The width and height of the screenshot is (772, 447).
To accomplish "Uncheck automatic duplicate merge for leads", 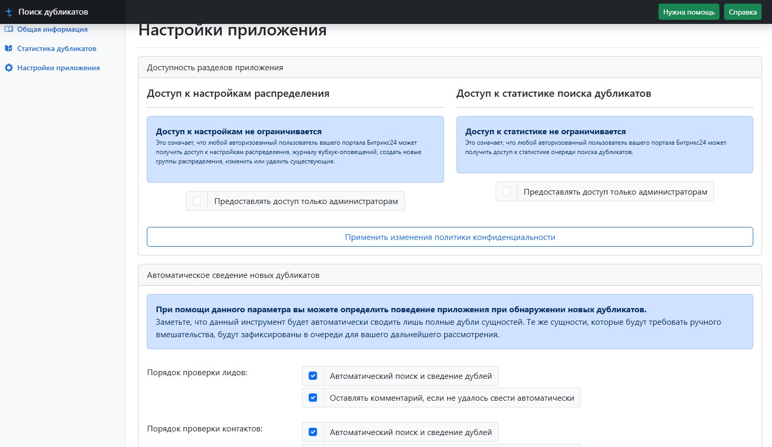I will [x=313, y=376].
